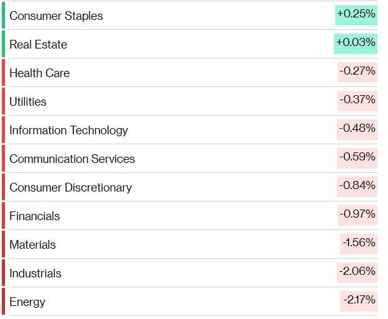Select the -0.84% Consumer Discretionary badge
The image size is (388, 319).
(x=357, y=186)
